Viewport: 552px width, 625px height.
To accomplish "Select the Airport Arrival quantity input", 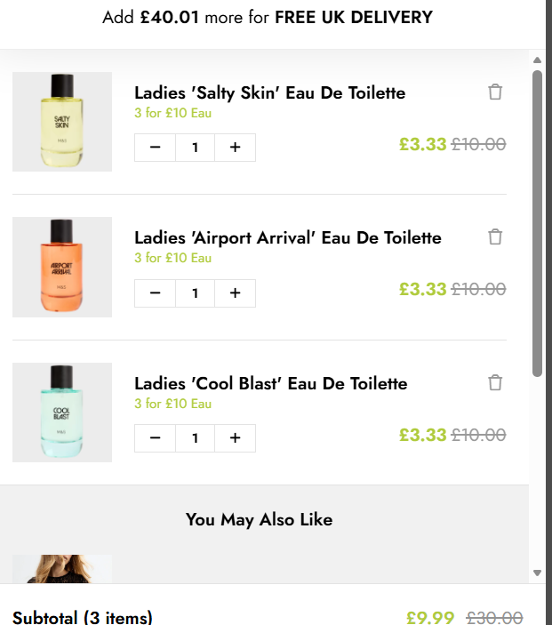I will (x=195, y=292).
